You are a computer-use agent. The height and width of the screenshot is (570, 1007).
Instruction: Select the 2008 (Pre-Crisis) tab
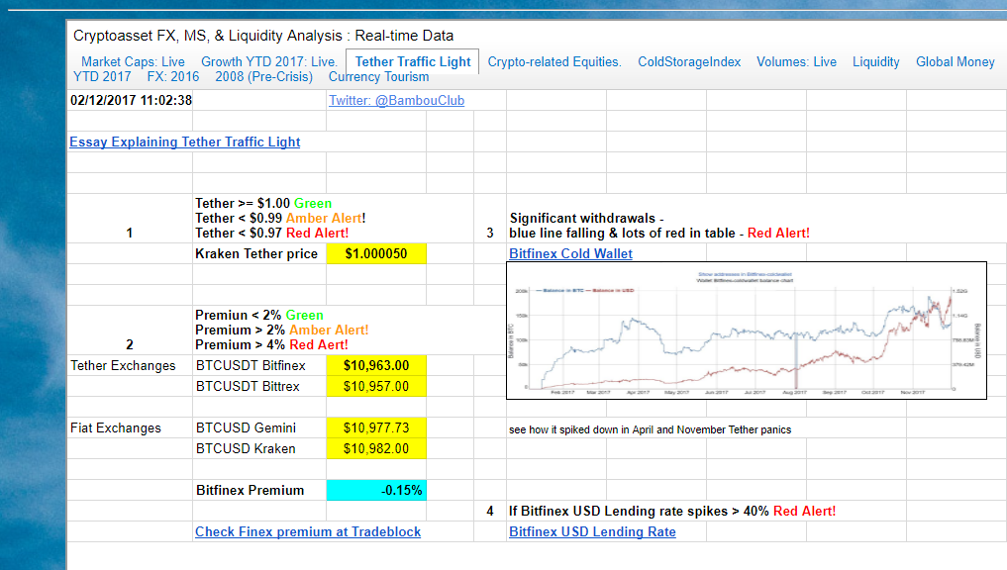coord(264,77)
